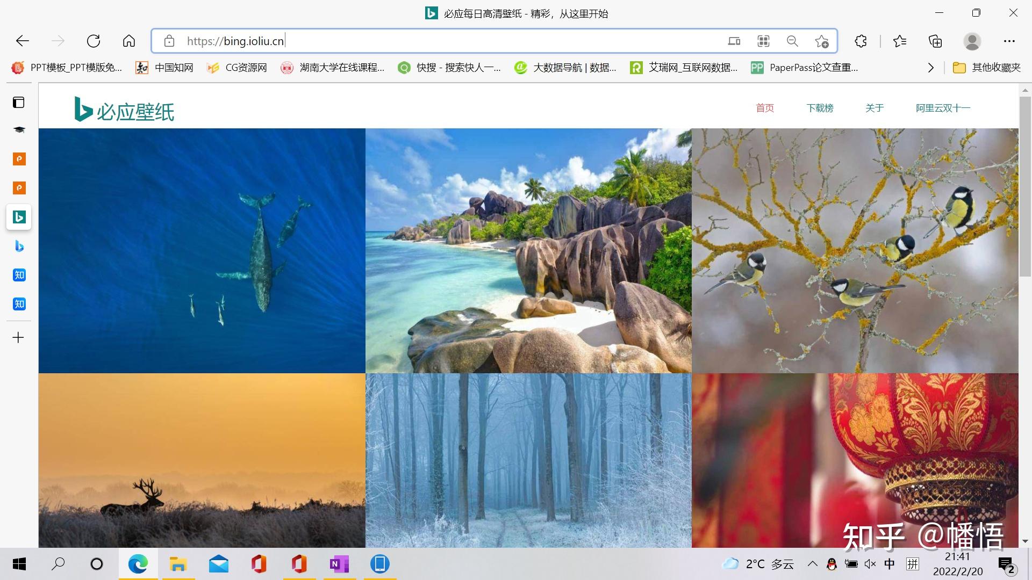
Task: Open 大数据导航 bookmark
Action: (x=565, y=68)
